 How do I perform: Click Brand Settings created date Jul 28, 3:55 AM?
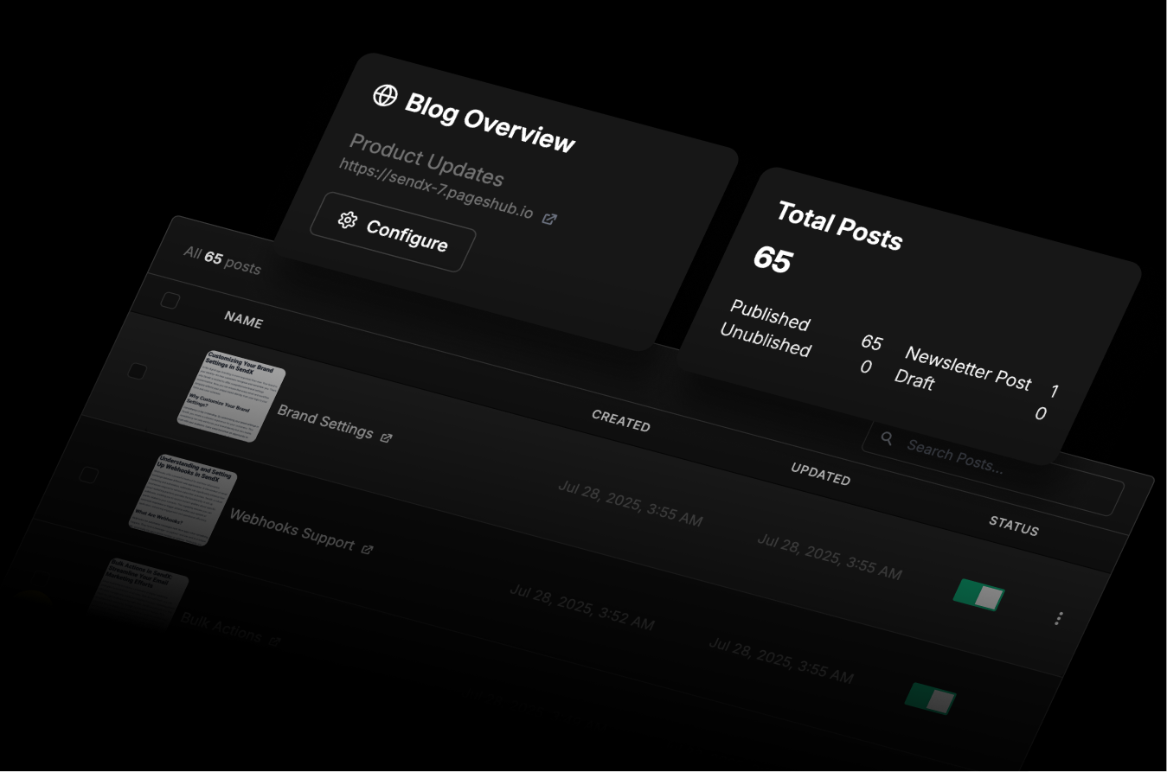(631, 503)
